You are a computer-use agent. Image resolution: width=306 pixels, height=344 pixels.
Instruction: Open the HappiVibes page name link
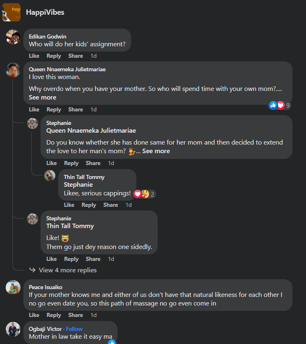[x=45, y=12]
